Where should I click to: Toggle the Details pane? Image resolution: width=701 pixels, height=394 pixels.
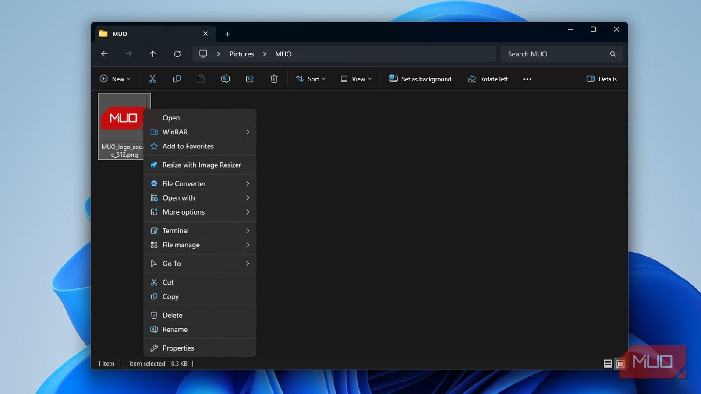[x=602, y=79]
